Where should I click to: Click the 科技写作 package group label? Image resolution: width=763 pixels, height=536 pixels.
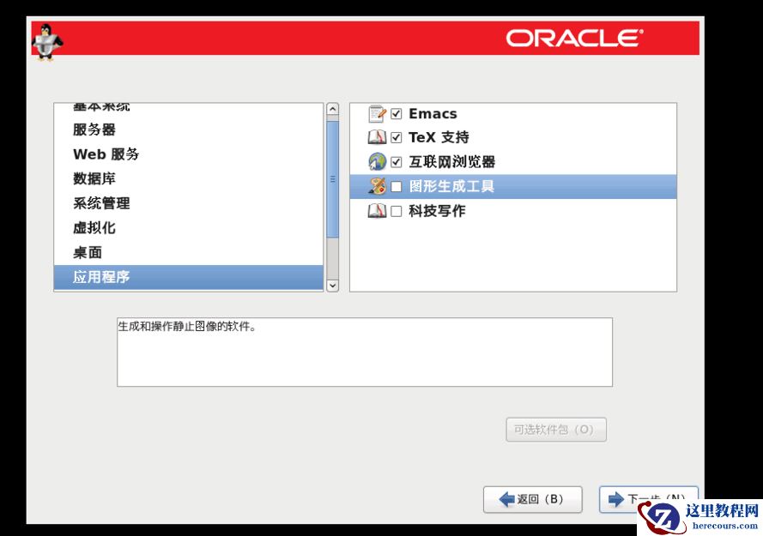click(437, 211)
